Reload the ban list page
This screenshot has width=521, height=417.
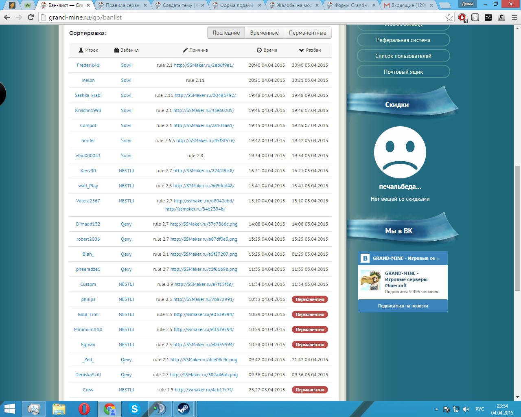[31, 18]
